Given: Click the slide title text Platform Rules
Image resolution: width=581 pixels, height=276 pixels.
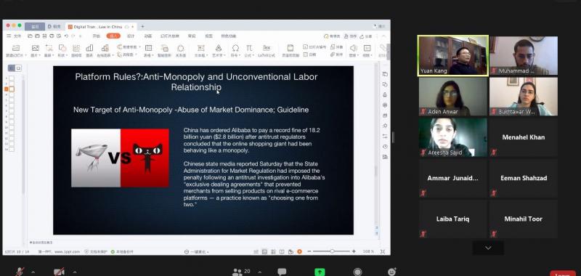Looking at the screenshot, I should tap(196, 82).
